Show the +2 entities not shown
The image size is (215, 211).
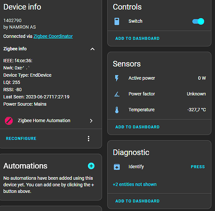pos(135,184)
